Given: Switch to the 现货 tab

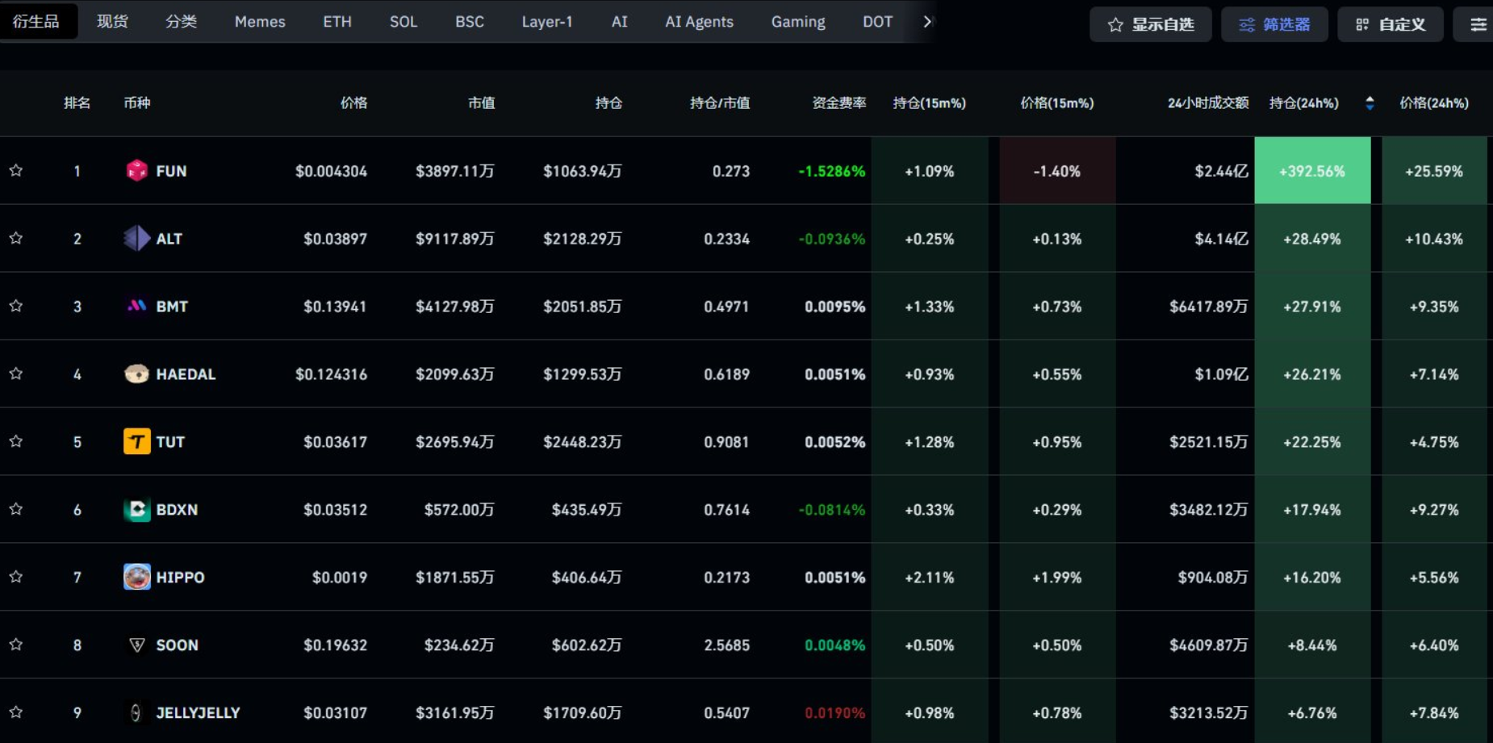Looking at the screenshot, I should pos(112,22).
